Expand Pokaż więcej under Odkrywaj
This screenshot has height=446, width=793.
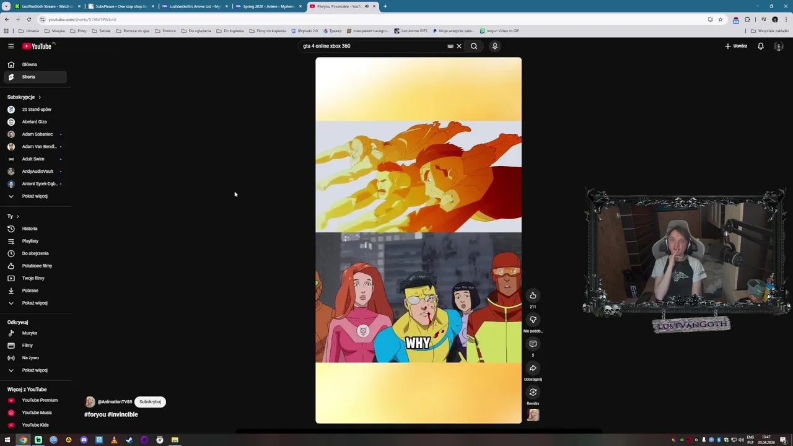coord(35,370)
